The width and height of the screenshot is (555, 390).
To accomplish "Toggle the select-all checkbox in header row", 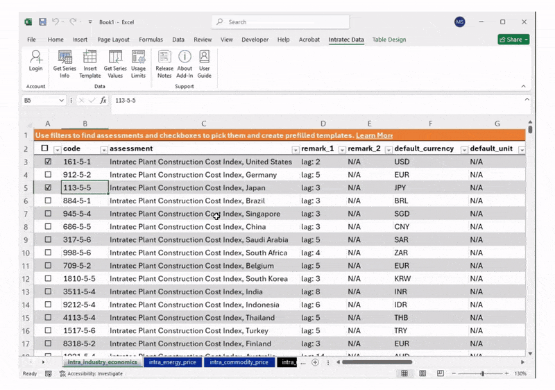I will tap(45, 149).
